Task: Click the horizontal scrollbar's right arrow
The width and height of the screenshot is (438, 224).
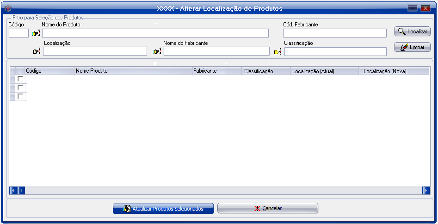Action: 426,190
